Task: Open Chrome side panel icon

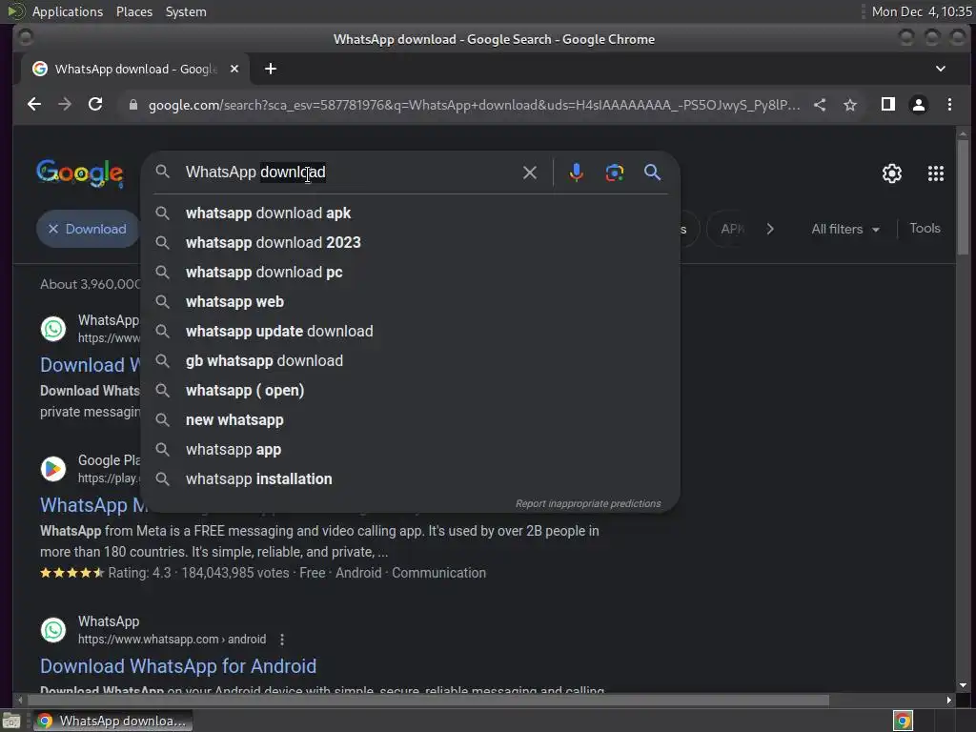Action: pyautogui.click(x=888, y=105)
